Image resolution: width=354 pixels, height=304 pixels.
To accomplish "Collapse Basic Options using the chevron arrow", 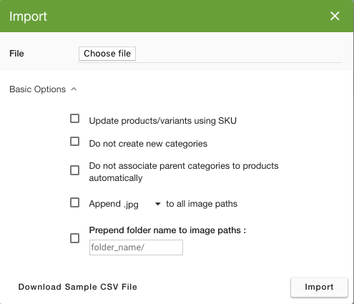I will point(74,89).
